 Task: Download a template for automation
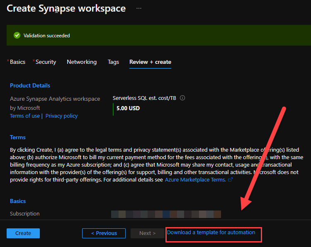pyautogui.click(x=211, y=232)
